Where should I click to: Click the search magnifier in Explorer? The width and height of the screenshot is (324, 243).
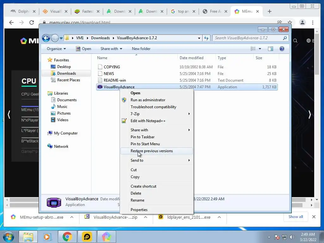tap(285, 38)
